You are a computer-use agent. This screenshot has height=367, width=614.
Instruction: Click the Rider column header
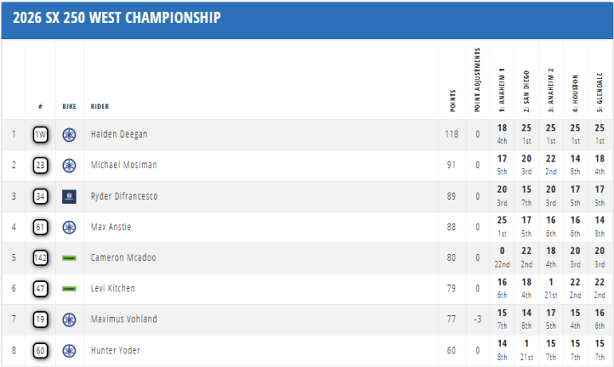[x=100, y=106]
